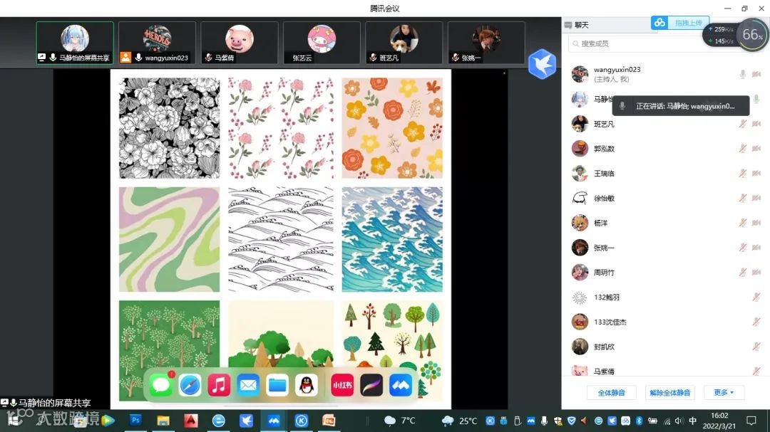Switch to Tencent Meeting on the taskbar
This screenshot has height=432, width=770.
coord(274,420)
